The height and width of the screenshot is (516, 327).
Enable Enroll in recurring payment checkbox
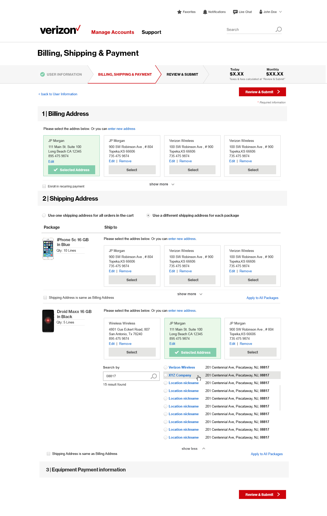point(44,186)
